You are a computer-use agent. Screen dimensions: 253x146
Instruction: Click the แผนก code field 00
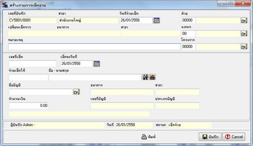coord(188,34)
